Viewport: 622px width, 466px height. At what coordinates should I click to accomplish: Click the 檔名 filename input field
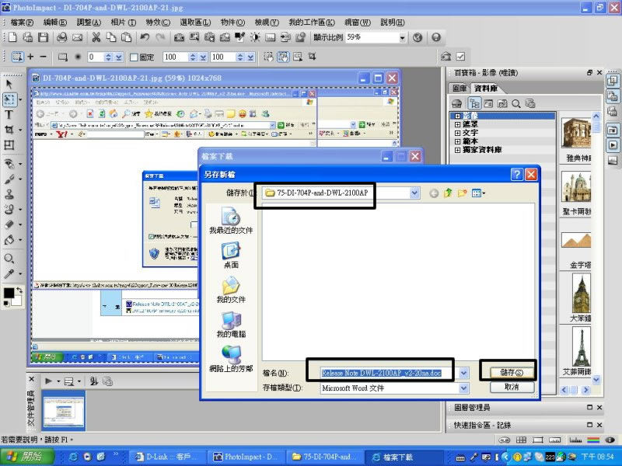click(389, 373)
